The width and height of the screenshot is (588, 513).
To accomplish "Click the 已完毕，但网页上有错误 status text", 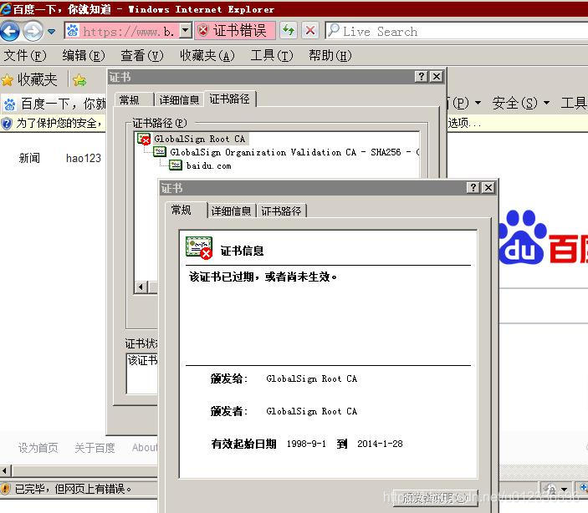I will (73, 489).
